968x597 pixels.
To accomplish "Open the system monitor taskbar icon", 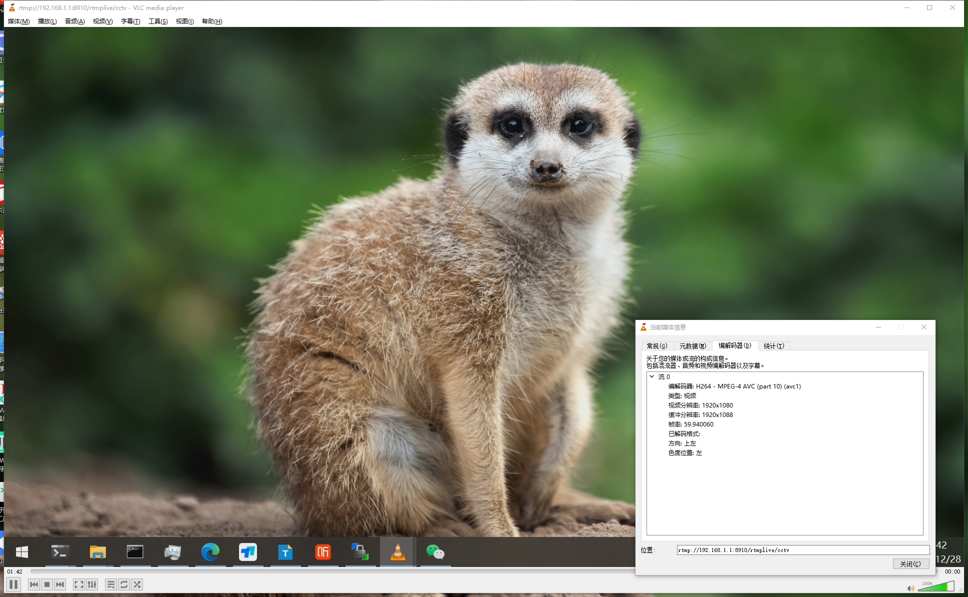I will (172, 552).
